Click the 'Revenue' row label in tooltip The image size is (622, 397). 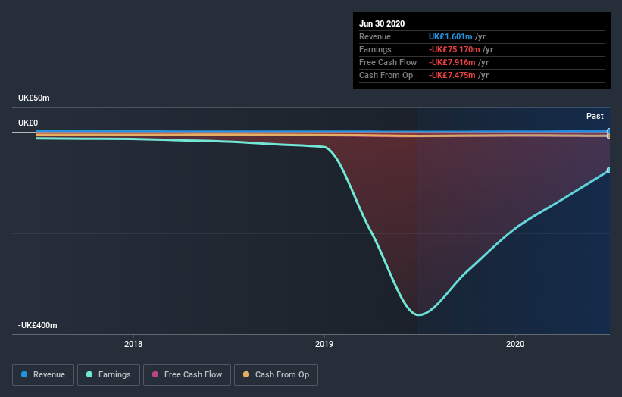pos(375,36)
